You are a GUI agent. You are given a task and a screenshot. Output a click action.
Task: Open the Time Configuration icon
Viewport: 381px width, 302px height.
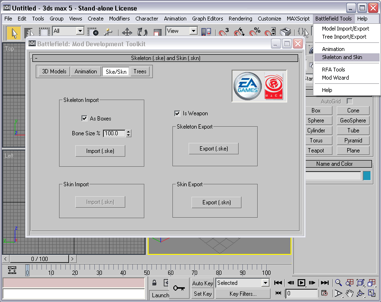click(324, 293)
